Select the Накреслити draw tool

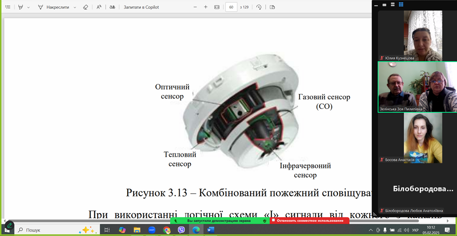55,7
